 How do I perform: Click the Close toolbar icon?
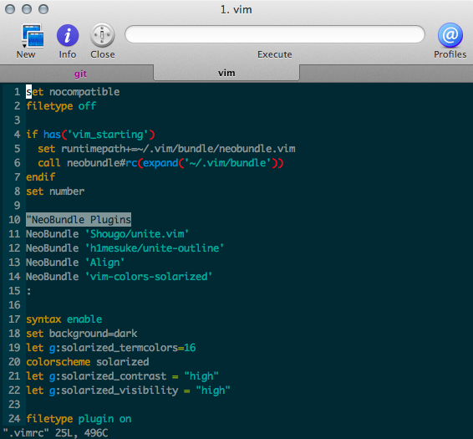102,35
